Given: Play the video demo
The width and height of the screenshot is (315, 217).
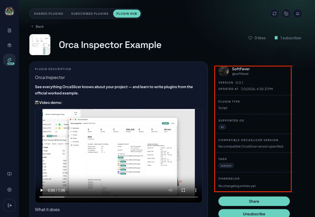Looking at the screenshot, I should point(41,190).
